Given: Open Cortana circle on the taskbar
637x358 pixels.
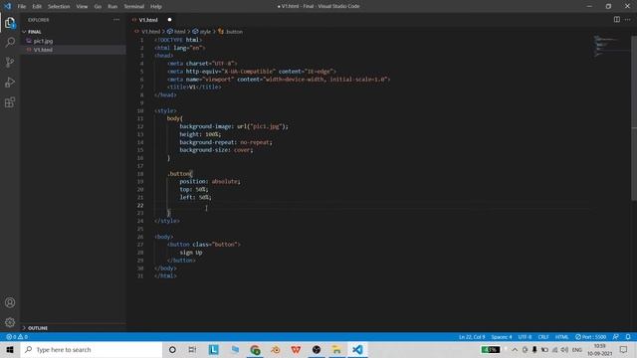Looking at the screenshot, I should [172, 349].
